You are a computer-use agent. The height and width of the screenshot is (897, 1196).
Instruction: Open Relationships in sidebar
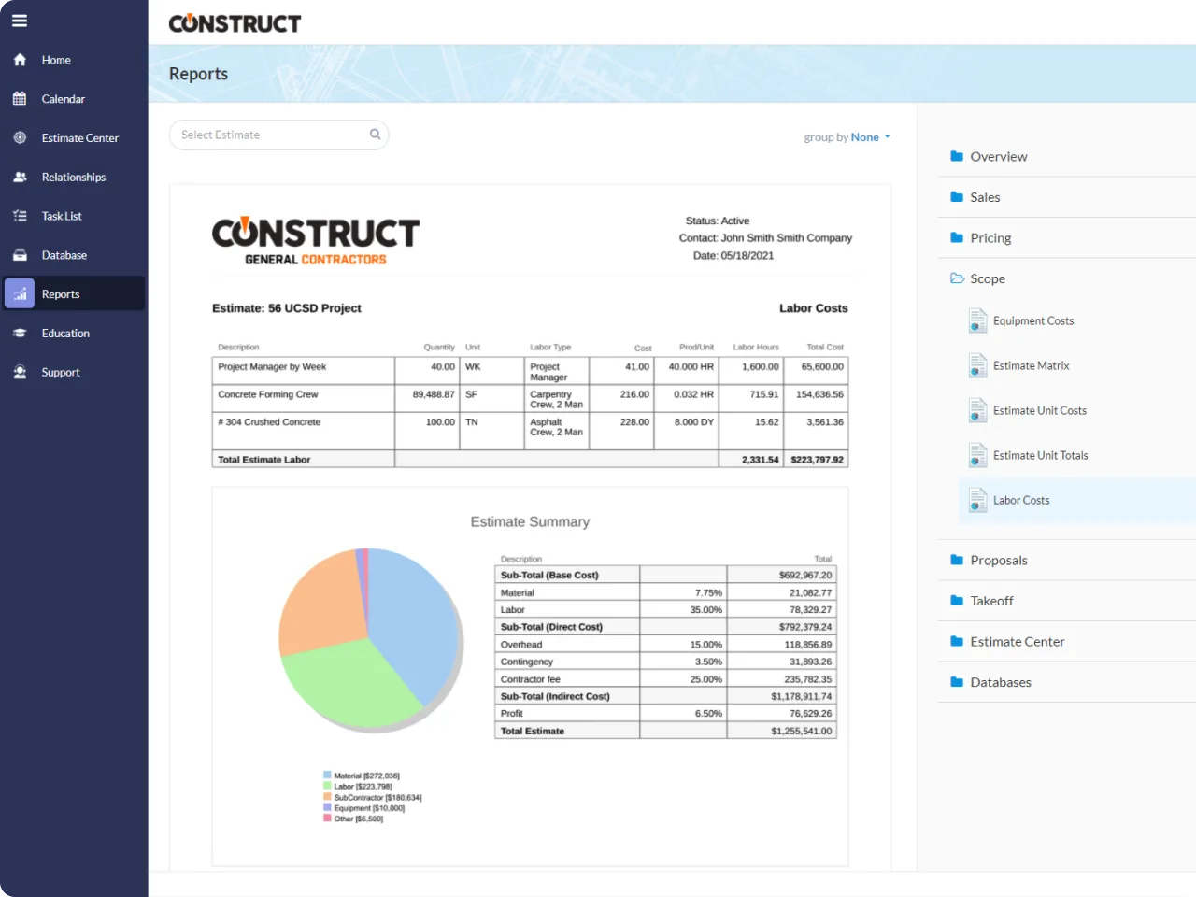74,178
